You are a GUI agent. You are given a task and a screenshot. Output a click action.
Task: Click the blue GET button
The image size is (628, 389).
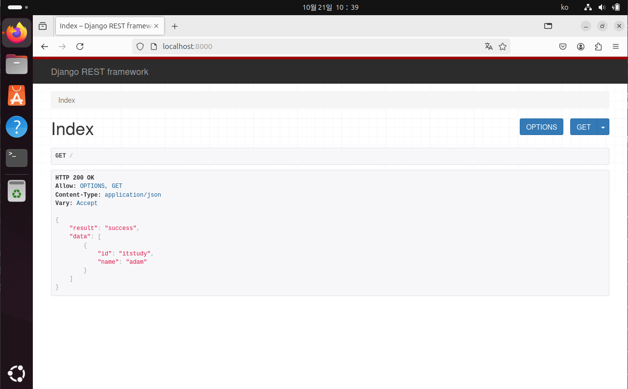coord(583,127)
